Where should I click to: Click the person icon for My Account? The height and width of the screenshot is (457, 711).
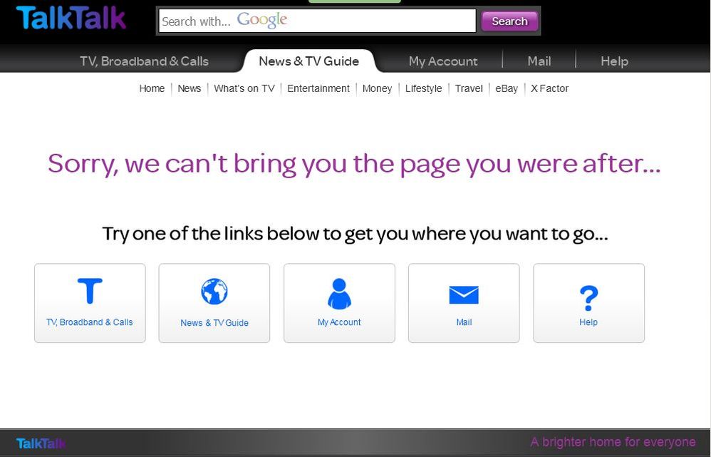[339, 294]
